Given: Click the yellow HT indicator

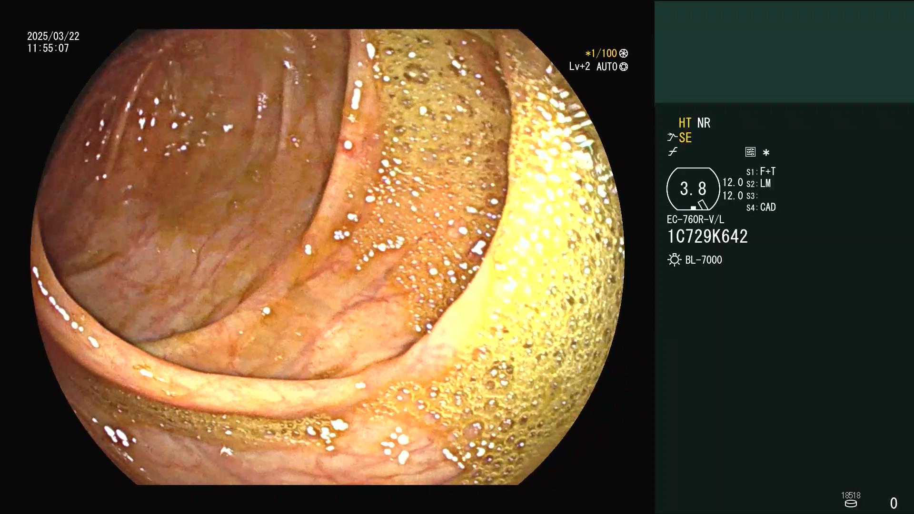Looking at the screenshot, I should (685, 123).
